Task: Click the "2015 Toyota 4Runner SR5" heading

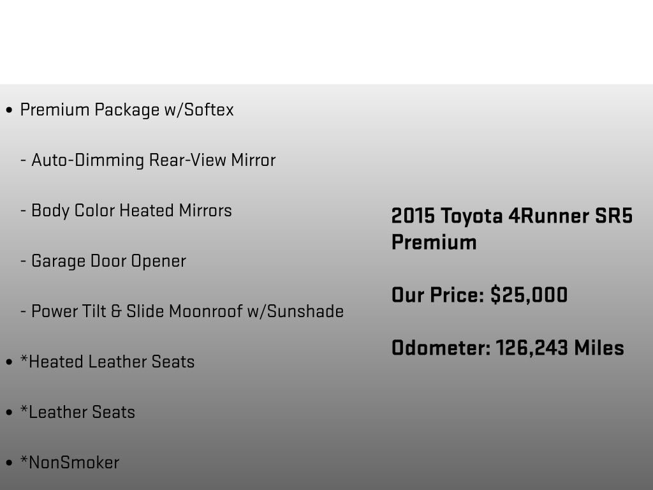Action: point(511,216)
